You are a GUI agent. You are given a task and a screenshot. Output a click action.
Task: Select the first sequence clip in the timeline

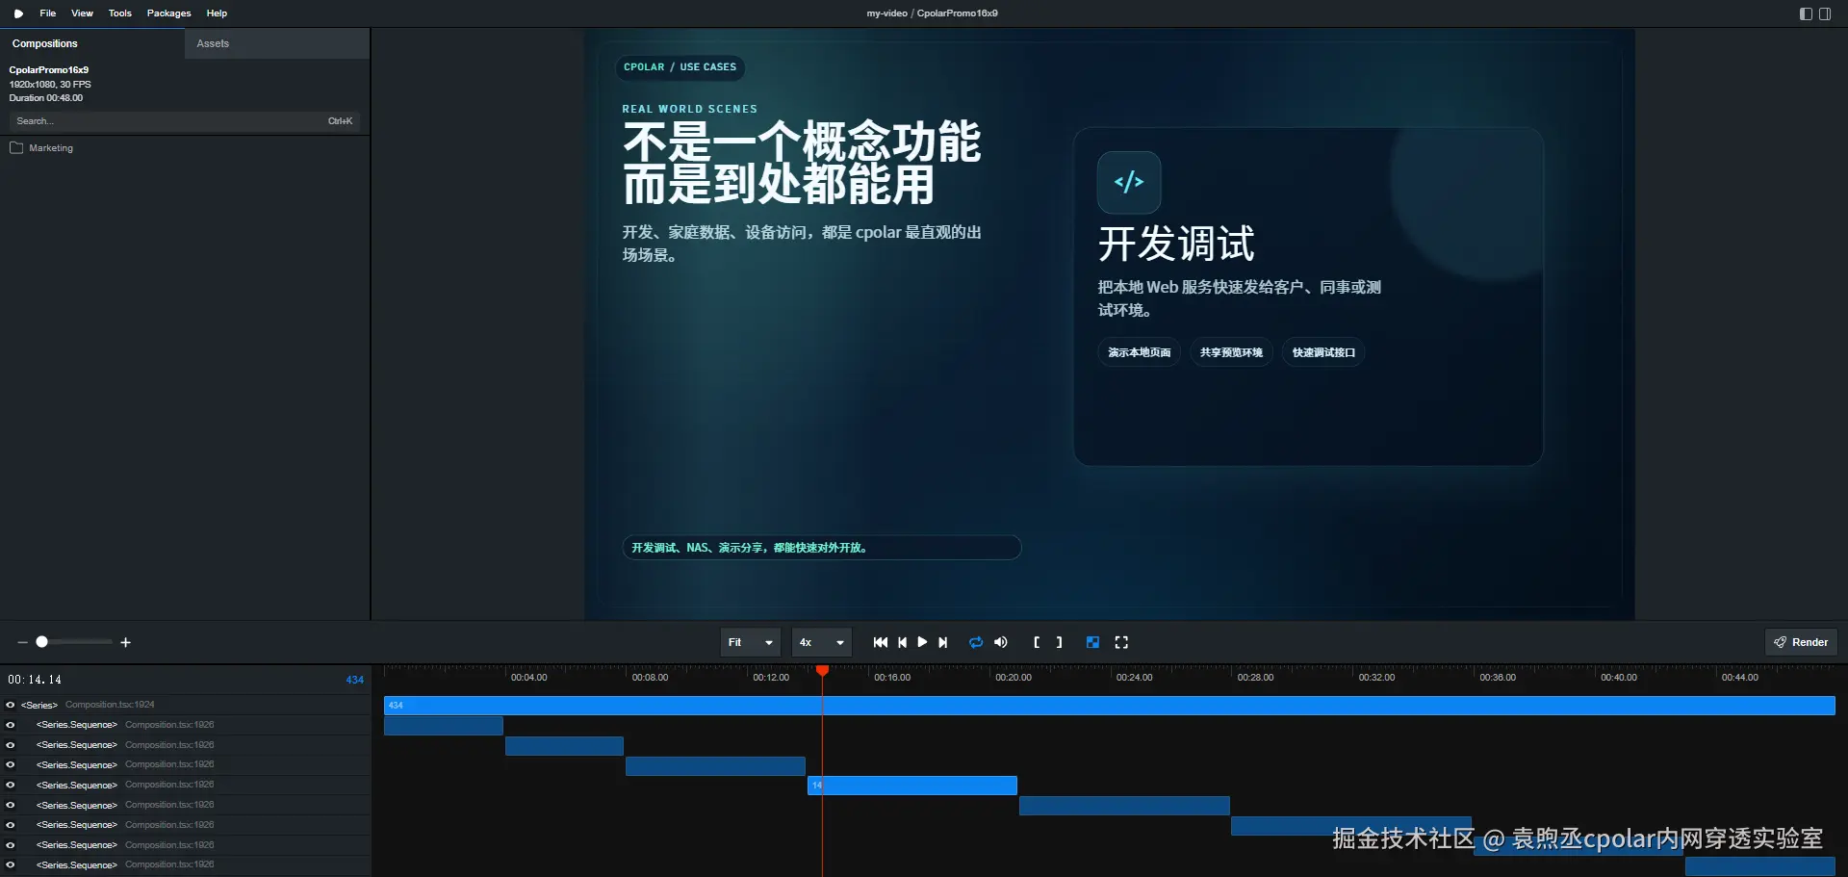click(x=444, y=726)
